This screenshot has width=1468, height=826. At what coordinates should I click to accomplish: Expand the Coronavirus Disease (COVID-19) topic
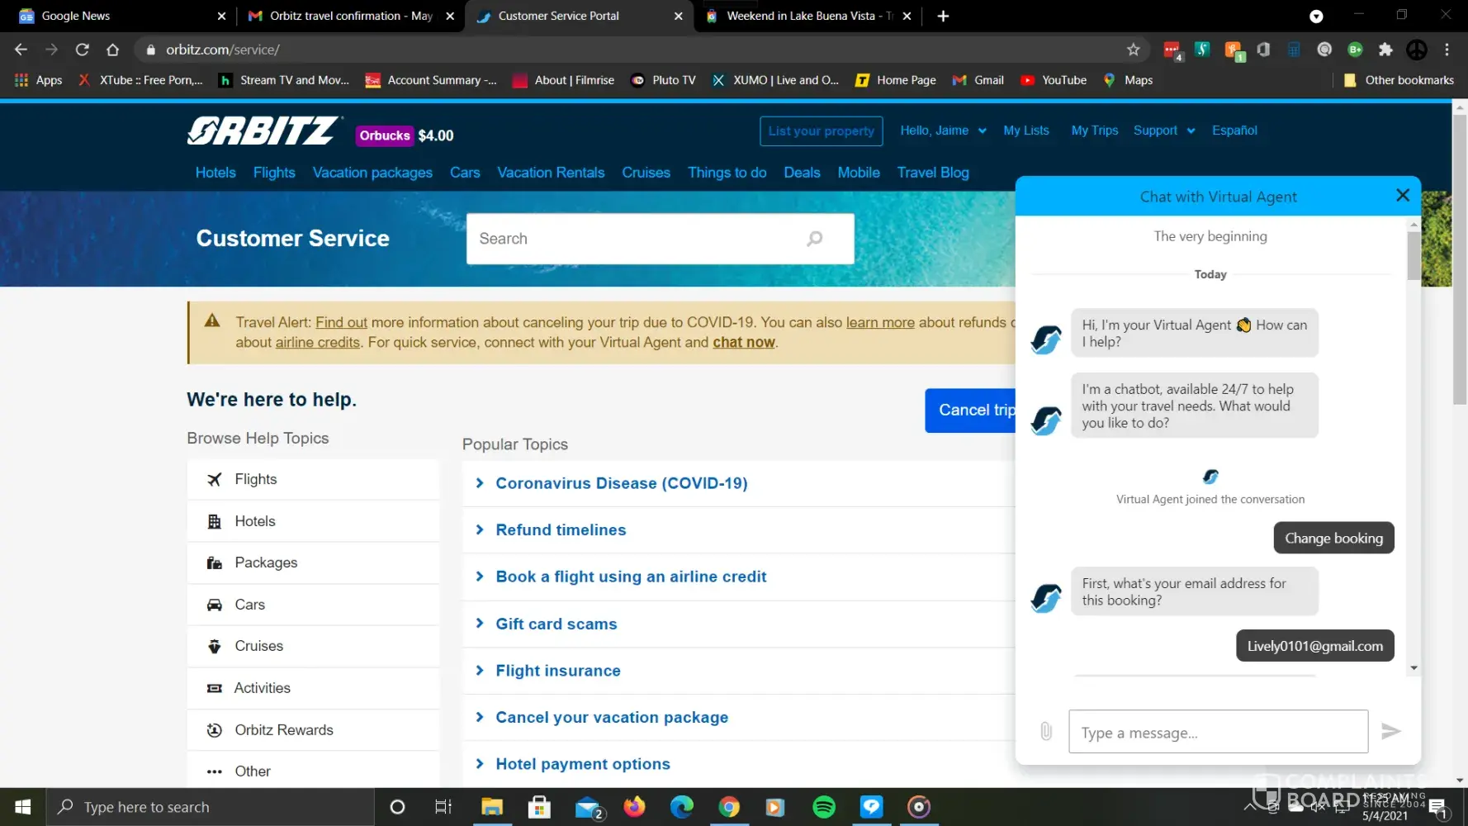click(621, 483)
